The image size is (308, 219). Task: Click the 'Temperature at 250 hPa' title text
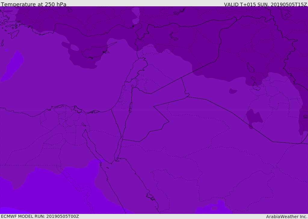click(x=34, y=4)
